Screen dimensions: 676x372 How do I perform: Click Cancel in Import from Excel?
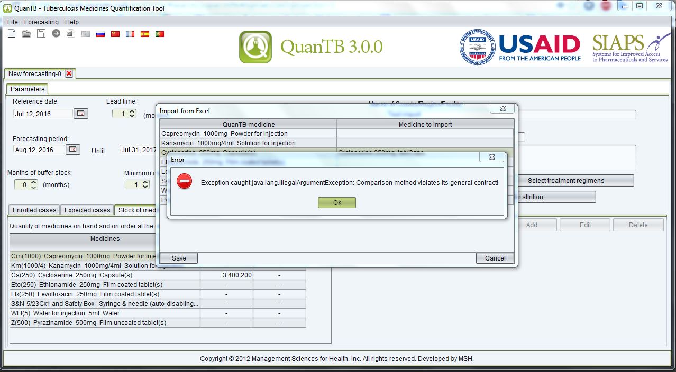click(495, 258)
